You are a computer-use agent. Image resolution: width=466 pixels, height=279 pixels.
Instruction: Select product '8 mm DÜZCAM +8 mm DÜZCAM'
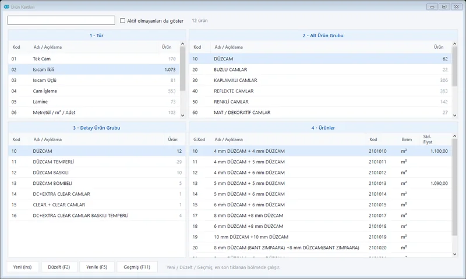pyautogui.click(x=320, y=215)
